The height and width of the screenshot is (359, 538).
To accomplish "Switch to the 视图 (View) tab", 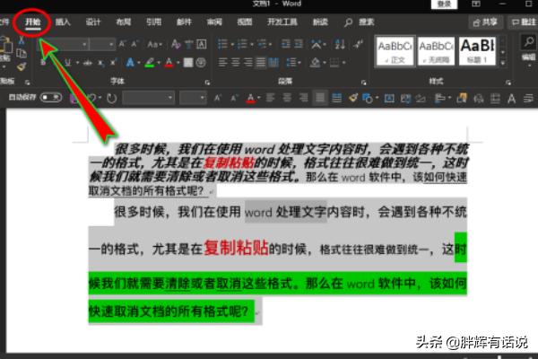I will coord(245,22).
